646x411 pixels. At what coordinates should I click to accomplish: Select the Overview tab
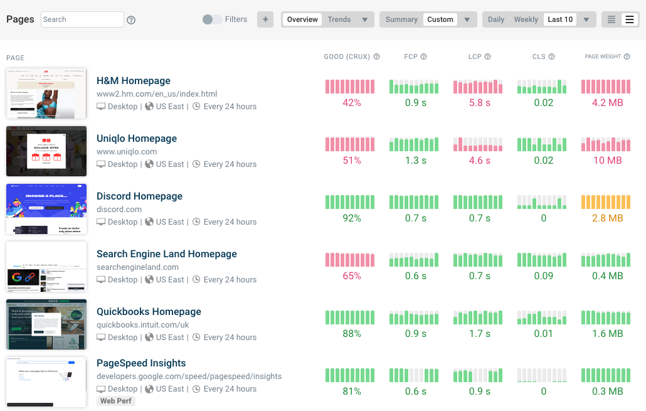302,19
